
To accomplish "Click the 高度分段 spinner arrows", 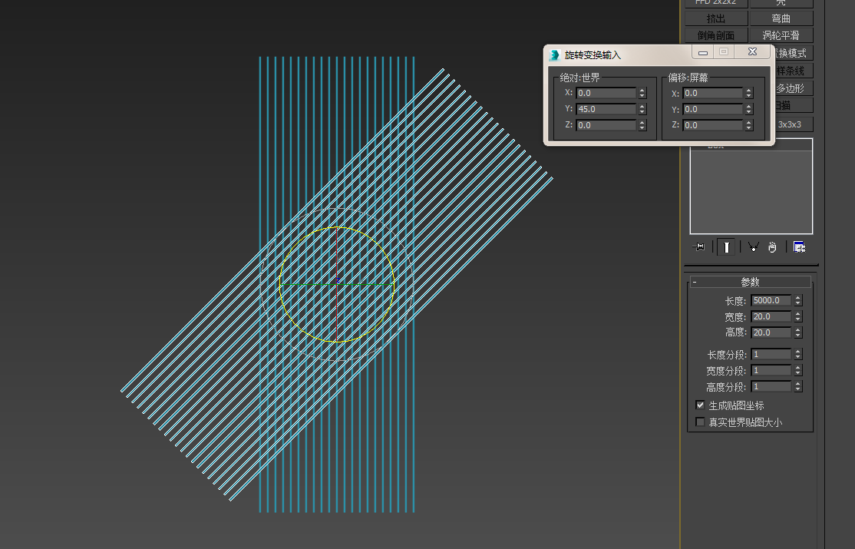I will (x=798, y=386).
